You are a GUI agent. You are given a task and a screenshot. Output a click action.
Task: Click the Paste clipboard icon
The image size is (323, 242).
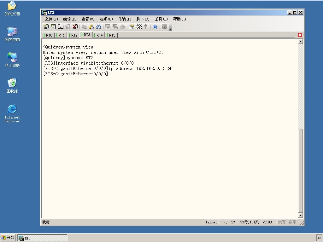pos(91,27)
